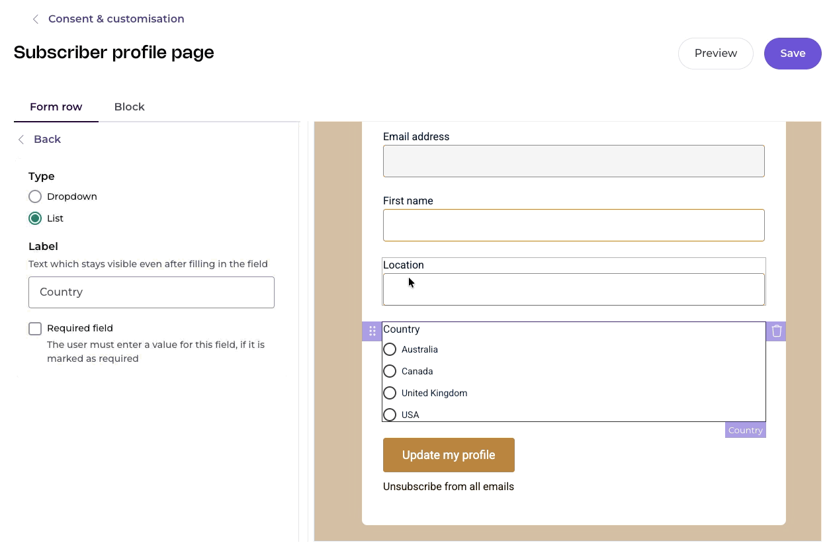The image size is (831, 549).
Task: Choose the Australia radio option
Action: (390, 349)
